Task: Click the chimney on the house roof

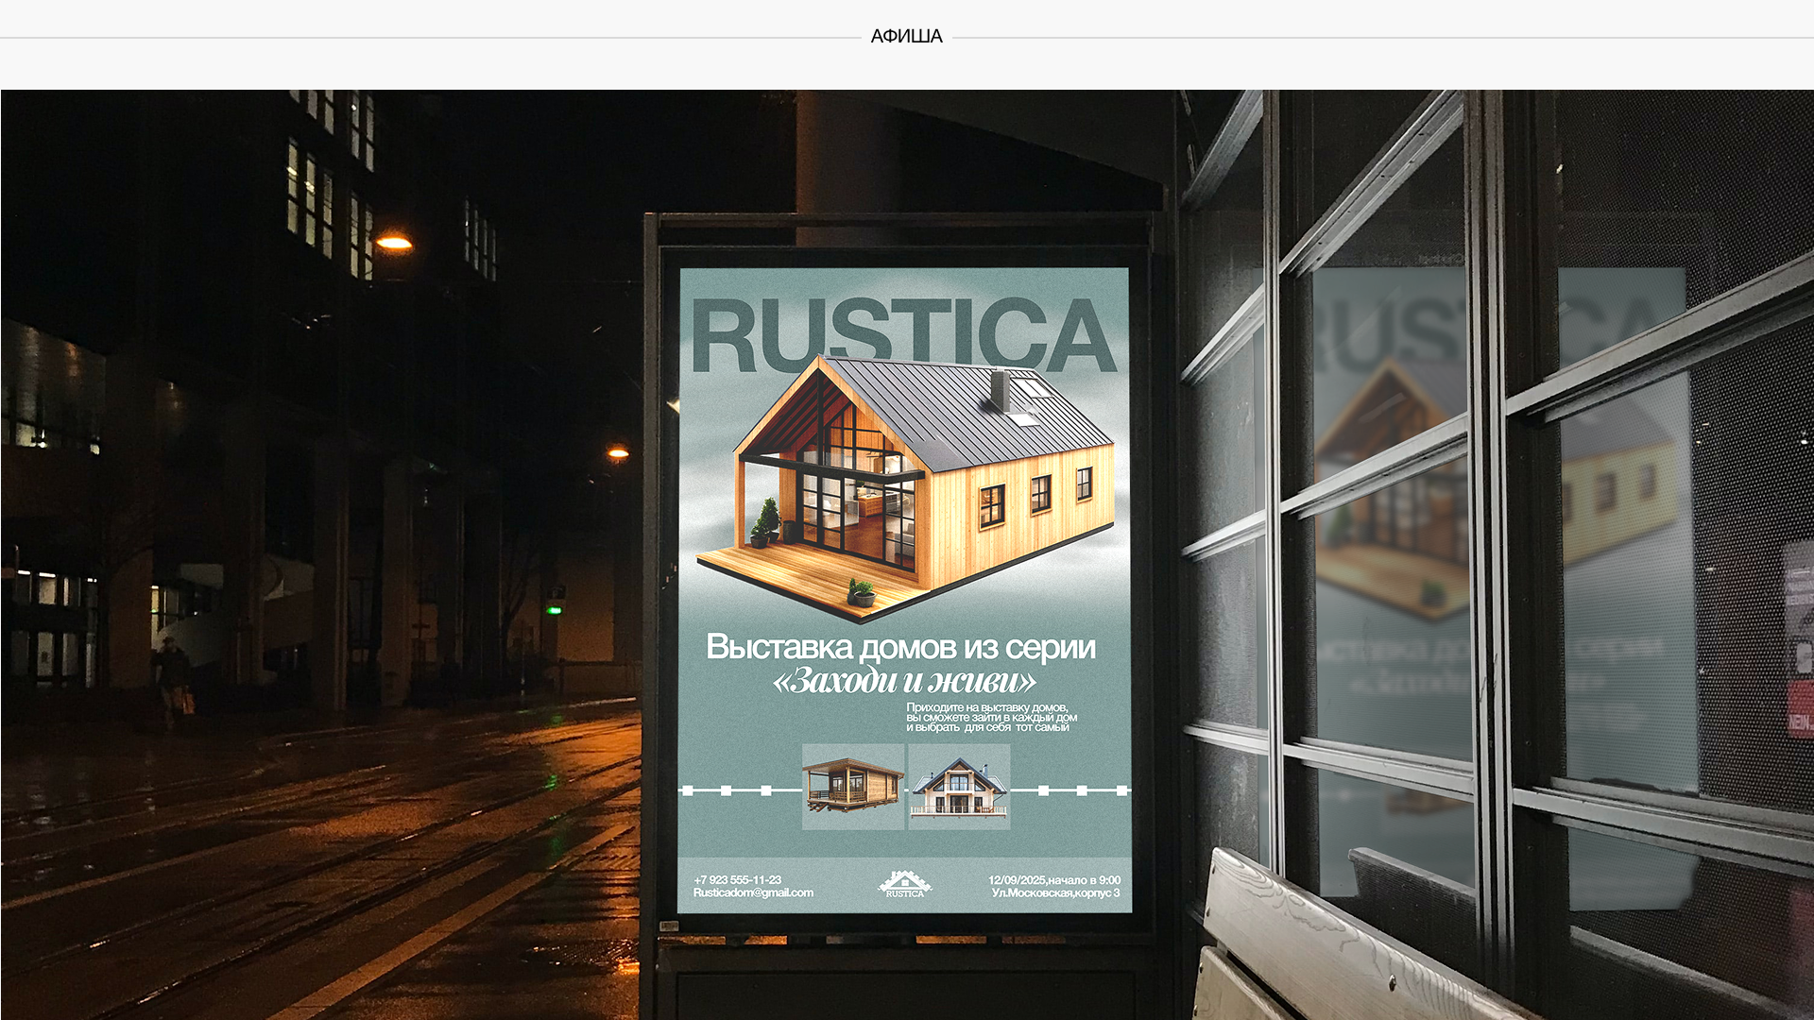Action: tap(999, 389)
